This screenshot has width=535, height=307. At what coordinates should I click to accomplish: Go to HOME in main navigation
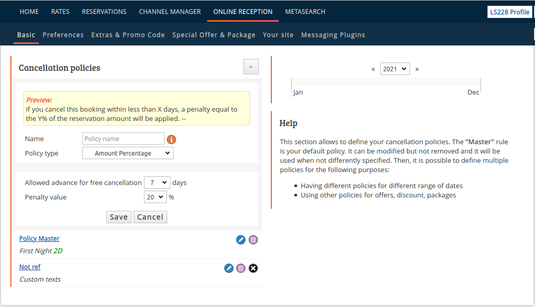tap(29, 11)
